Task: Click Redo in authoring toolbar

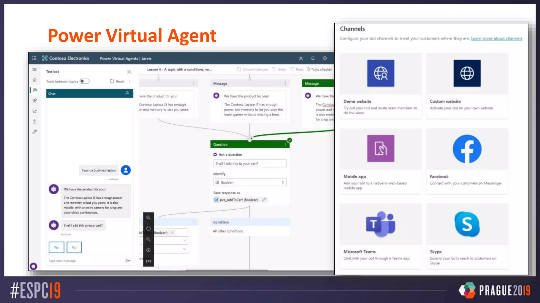Action: click(x=297, y=69)
